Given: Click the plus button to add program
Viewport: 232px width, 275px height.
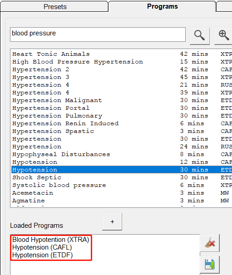Looking at the screenshot, I should tap(112, 222).
